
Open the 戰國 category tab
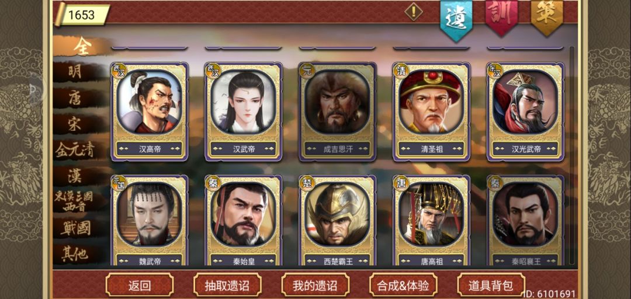coord(75,228)
